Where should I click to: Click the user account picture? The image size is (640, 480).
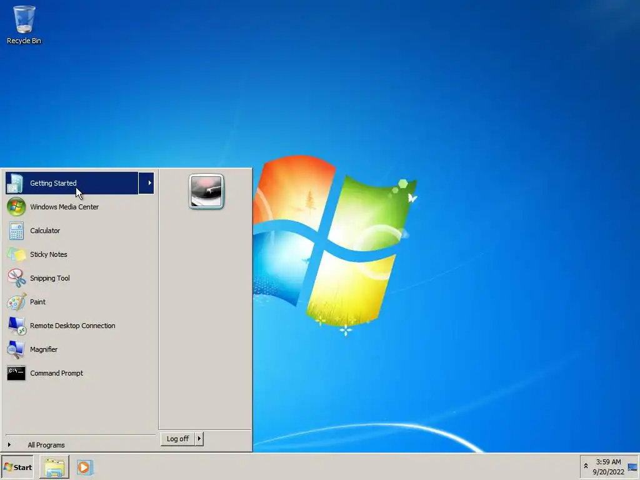click(206, 191)
